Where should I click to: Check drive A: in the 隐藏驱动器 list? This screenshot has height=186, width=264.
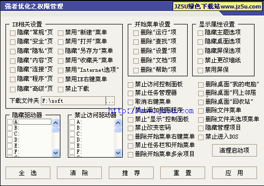tap(10, 122)
